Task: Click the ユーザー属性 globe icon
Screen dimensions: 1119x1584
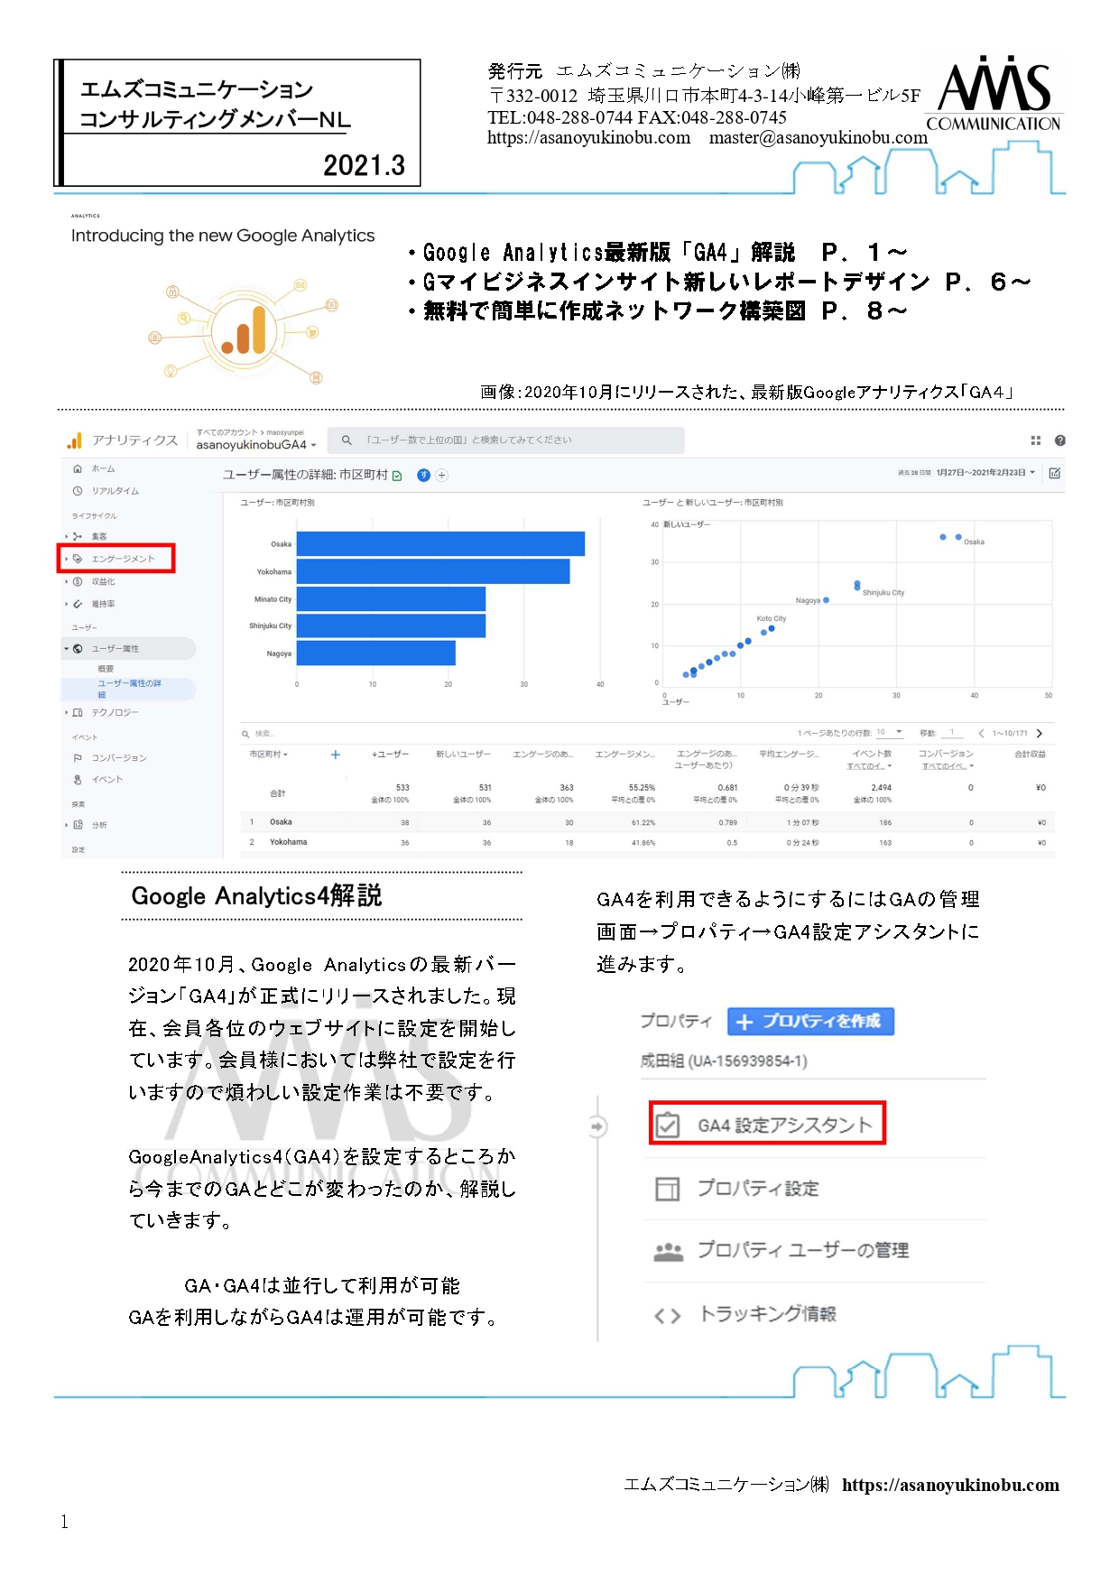Action: click(78, 649)
